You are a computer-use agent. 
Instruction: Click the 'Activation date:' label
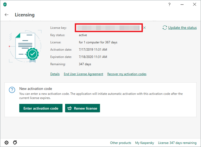point(61,50)
